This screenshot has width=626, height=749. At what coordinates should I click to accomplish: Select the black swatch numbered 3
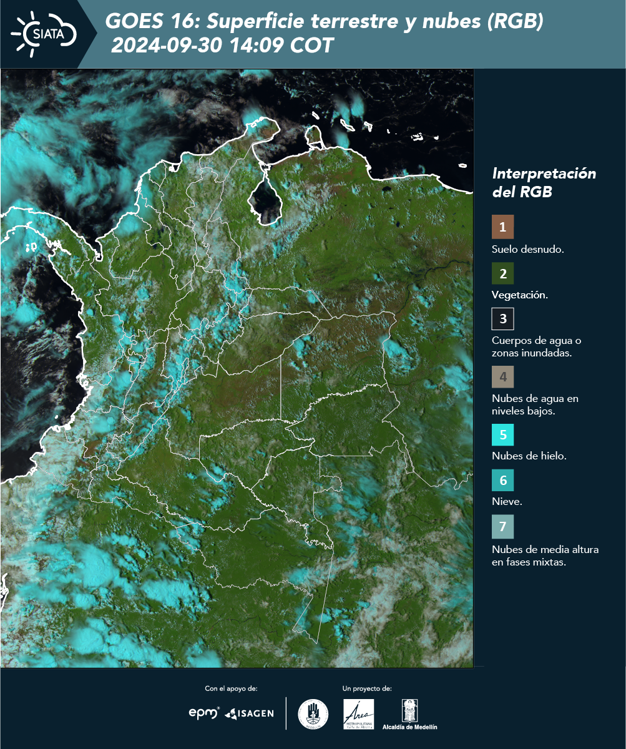pyautogui.click(x=502, y=319)
